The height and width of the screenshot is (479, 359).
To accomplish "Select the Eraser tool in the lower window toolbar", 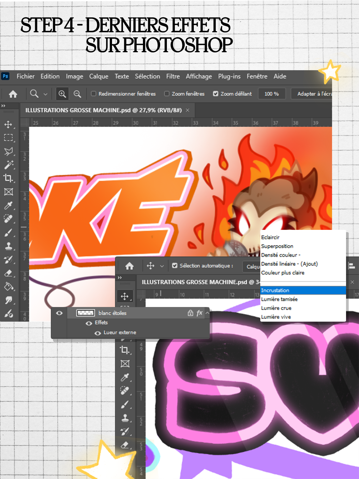I will click(x=125, y=445).
